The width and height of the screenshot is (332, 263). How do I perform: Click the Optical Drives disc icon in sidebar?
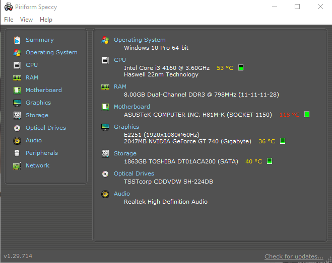click(x=17, y=128)
